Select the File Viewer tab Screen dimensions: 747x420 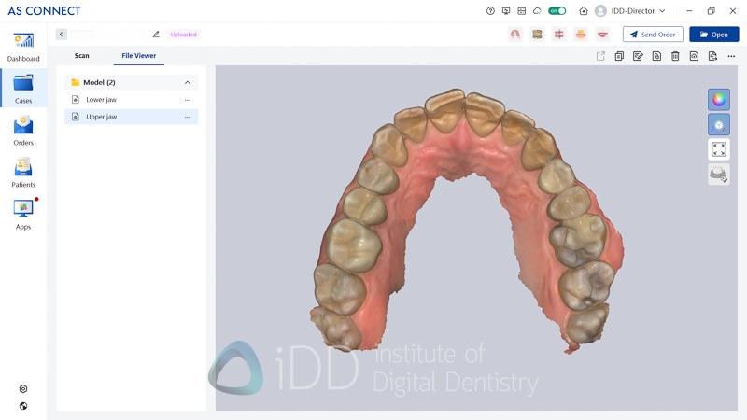(x=139, y=56)
